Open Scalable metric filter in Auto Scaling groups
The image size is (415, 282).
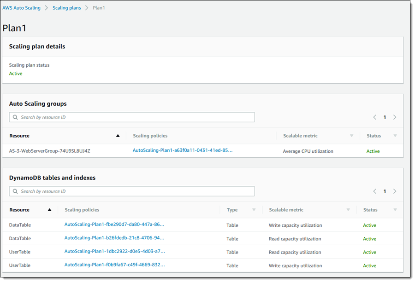coord(351,136)
